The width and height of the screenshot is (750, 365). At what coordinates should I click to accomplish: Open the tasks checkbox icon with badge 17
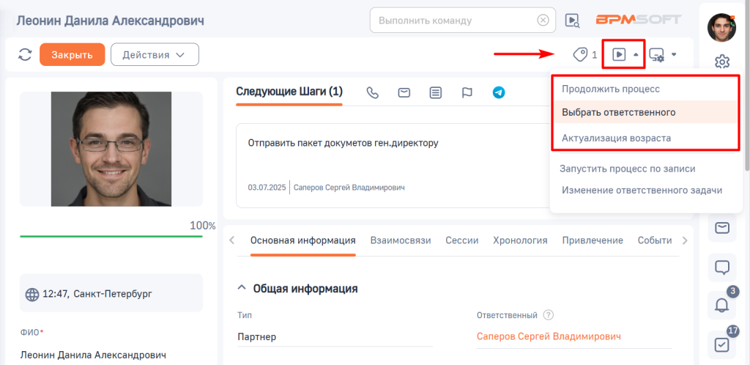click(721, 345)
